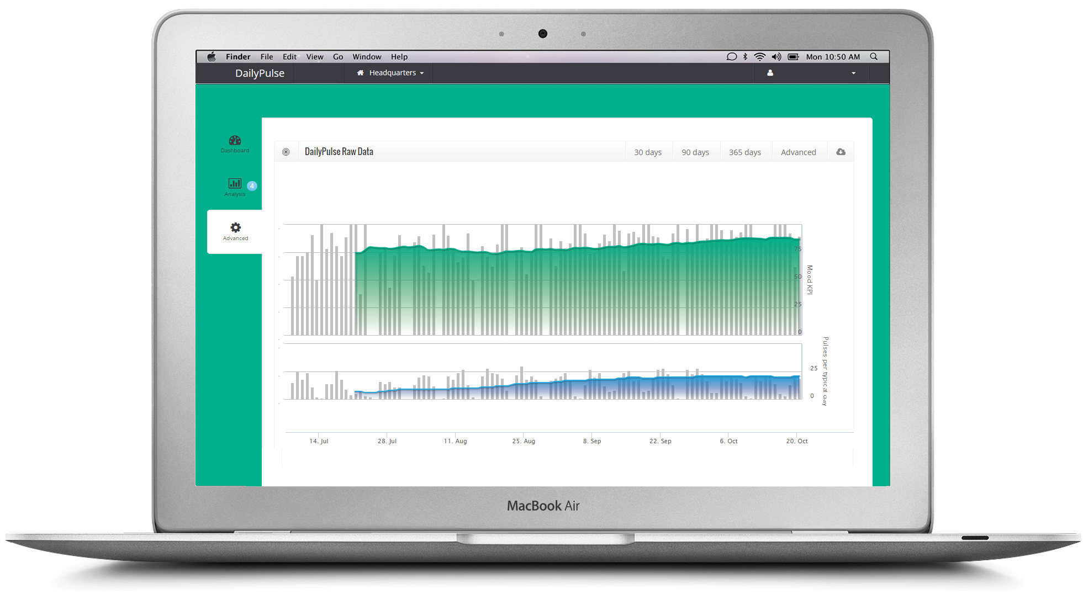Expand the Headquarters location dropdown
Viewport: 1083px width, 616px height.
[x=391, y=73]
